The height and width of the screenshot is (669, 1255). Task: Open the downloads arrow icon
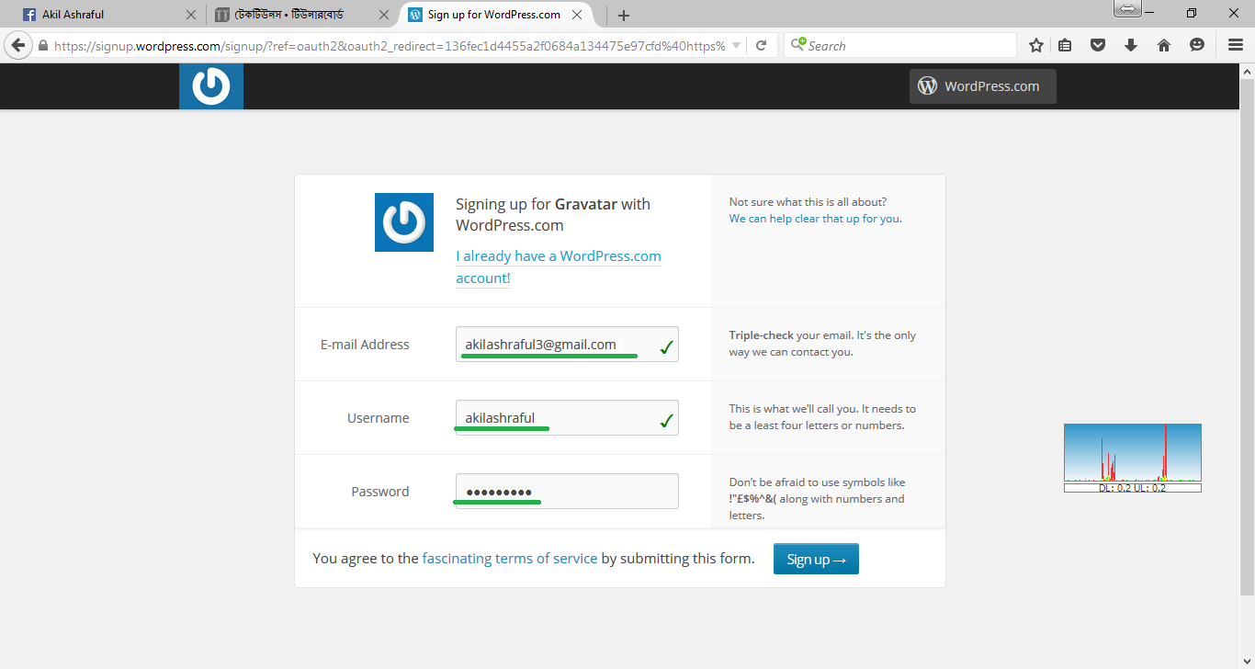1131,45
